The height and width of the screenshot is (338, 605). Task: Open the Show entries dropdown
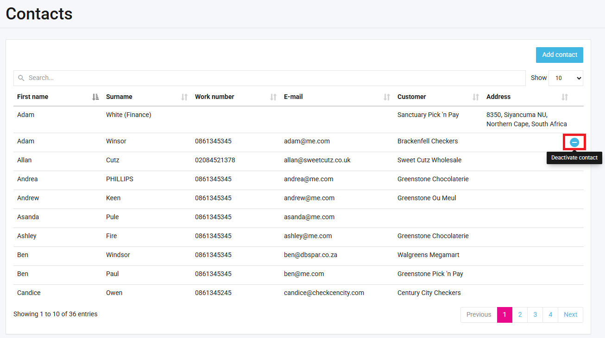pos(566,78)
